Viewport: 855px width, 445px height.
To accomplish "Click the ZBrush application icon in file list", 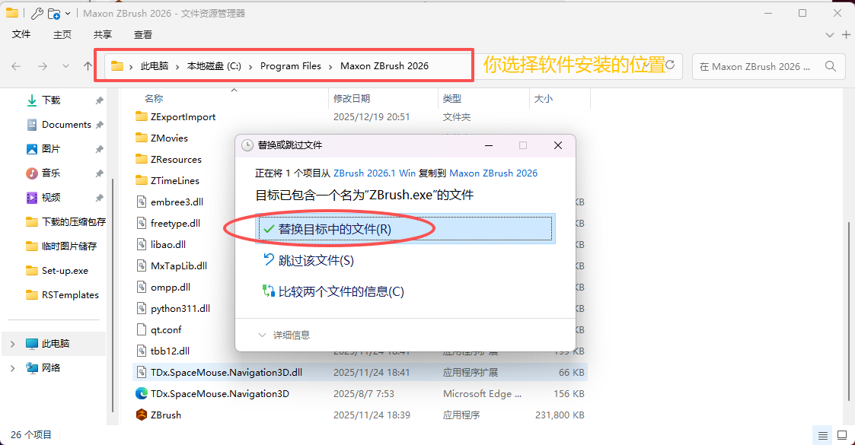I will click(141, 415).
